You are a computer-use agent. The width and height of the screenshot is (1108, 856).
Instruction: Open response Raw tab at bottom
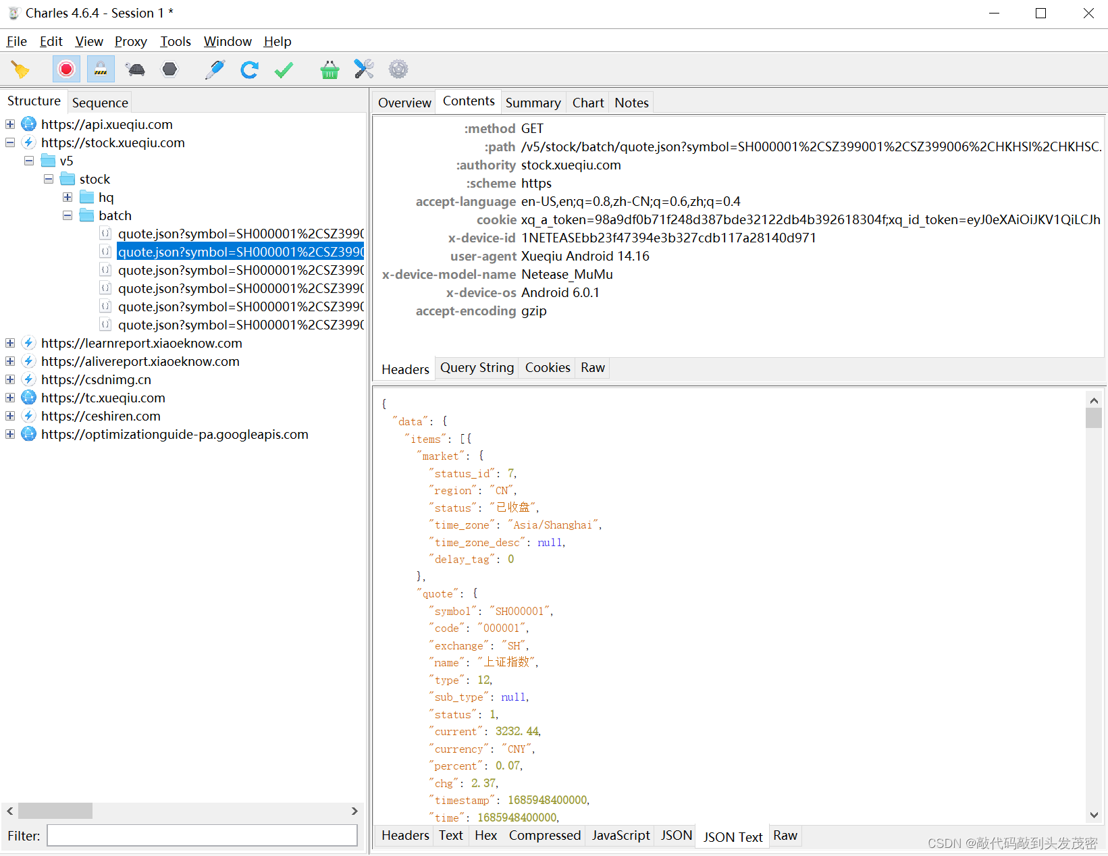coord(785,836)
